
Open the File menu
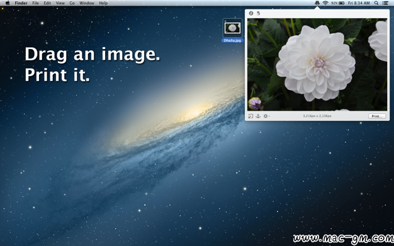(35, 3)
